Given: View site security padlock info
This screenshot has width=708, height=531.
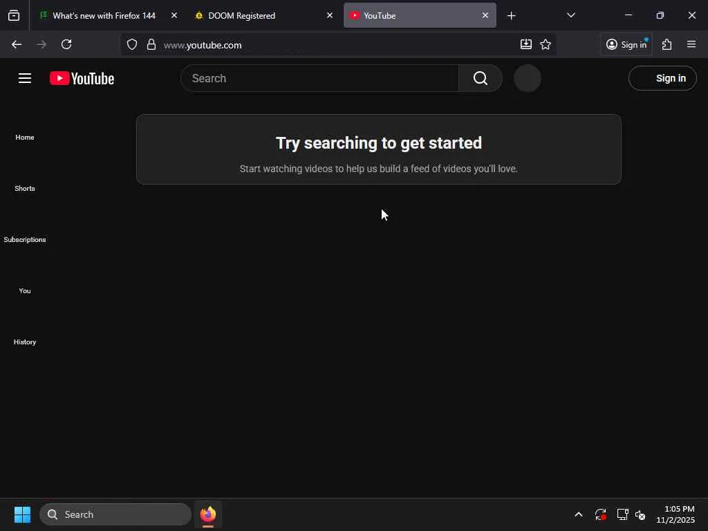Looking at the screenshot, I should tap(151, 45).
